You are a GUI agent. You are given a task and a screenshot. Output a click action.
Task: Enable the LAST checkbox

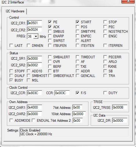(x=11, y=45)
